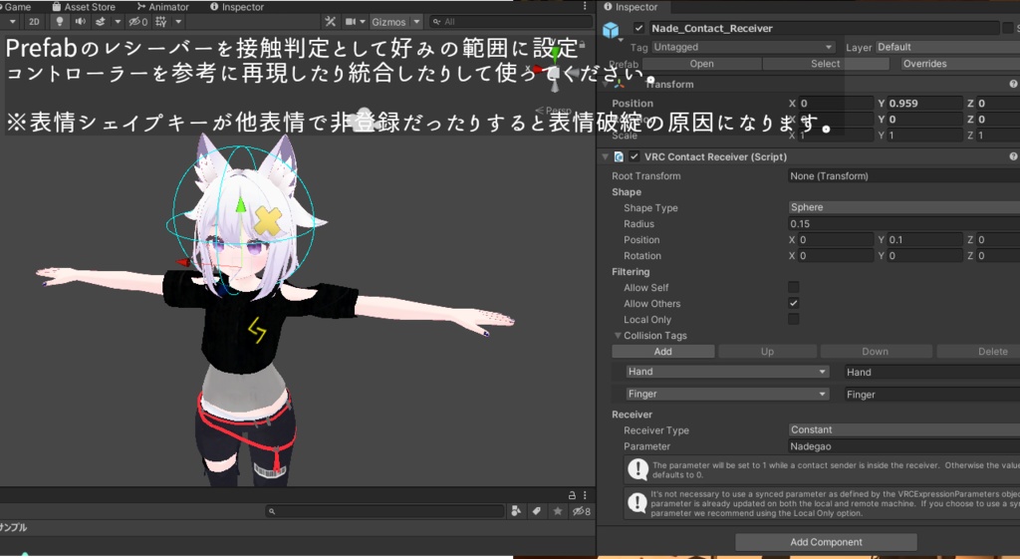Toggle hidden packages eye icon showing 8
Viewport: 1020px width, 559px height.
(581, 511)
